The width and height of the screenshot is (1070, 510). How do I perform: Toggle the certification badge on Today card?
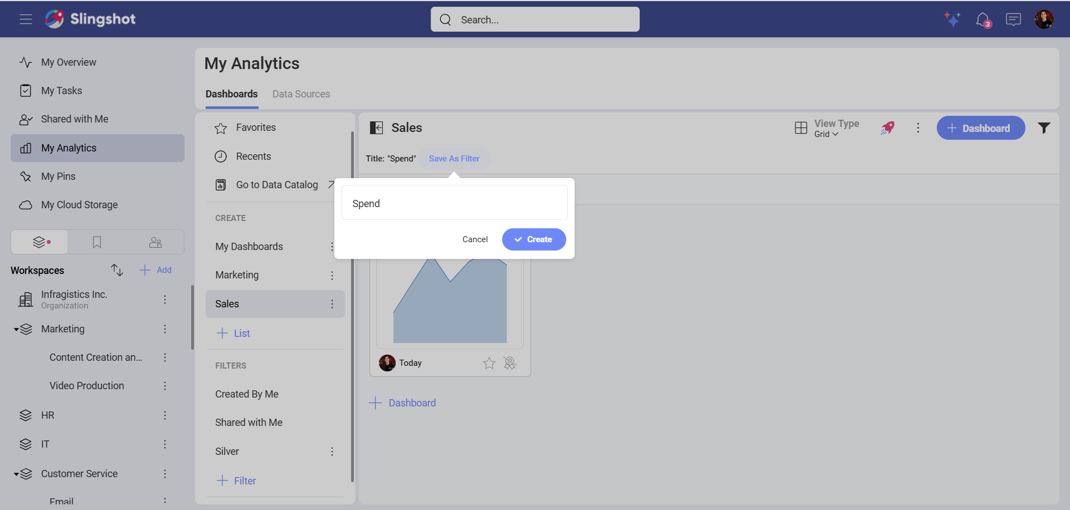click(x=510, y=363)
